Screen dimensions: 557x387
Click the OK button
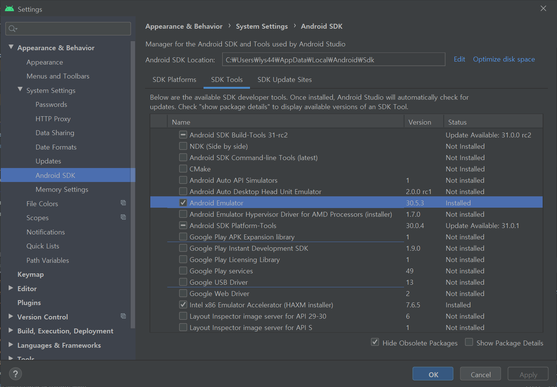pyautogui.click(x=433, y=374)
